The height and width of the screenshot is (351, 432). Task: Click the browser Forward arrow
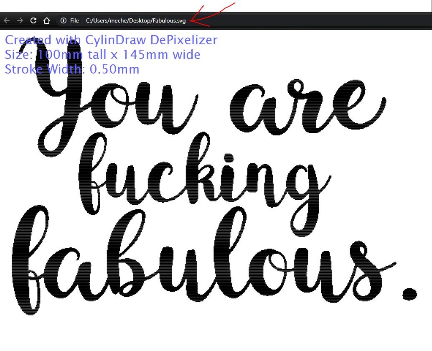coord(20,20)
